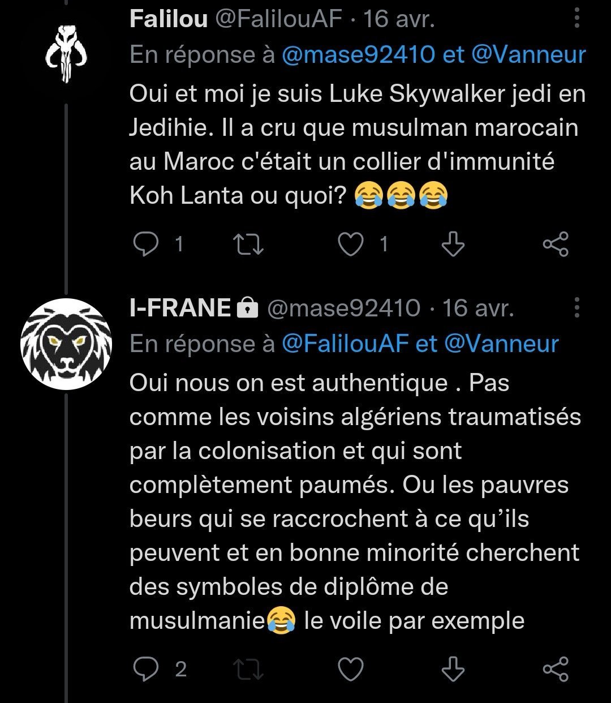Open @Vanneur mention in Falilou's reply
The image size is (611, 703).
point(528,54)
